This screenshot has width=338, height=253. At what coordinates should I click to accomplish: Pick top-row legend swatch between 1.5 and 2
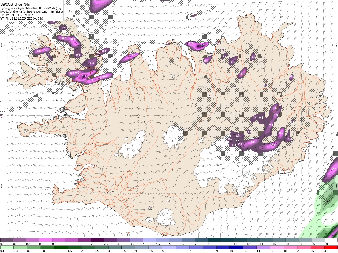84,240
